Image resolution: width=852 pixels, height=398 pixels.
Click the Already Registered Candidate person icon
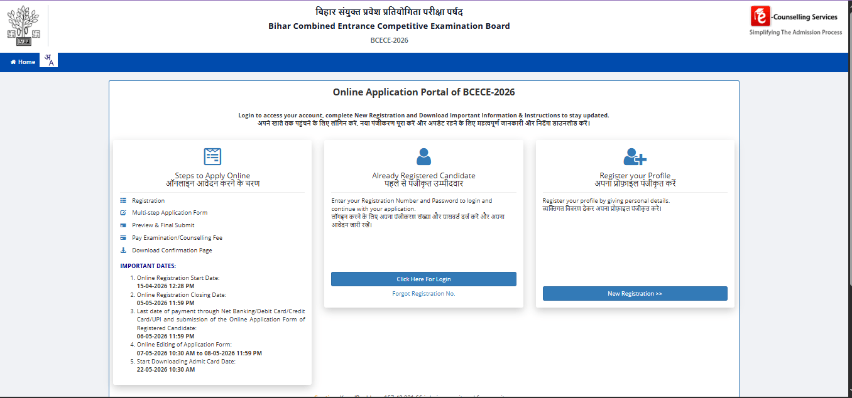423,158
